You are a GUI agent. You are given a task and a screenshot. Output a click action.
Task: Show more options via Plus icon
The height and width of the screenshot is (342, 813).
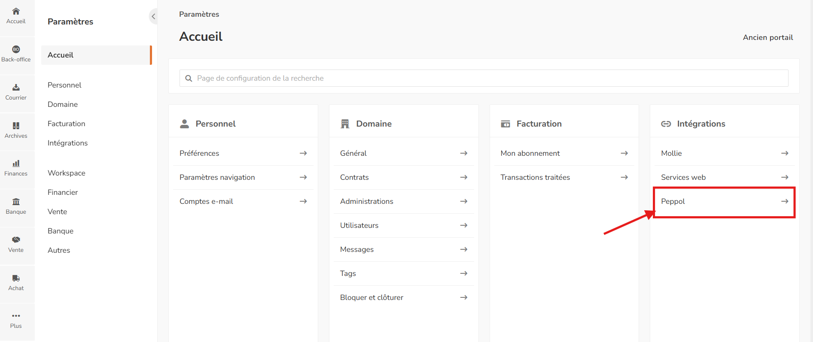pos(16,316)
